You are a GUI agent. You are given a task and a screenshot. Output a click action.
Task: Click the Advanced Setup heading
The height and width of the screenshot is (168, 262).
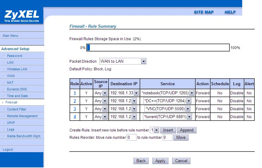pyautogui.click(x=15, y=49)
